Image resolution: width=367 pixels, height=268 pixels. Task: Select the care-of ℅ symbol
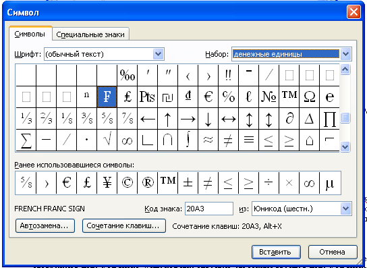tap(228, 97)
